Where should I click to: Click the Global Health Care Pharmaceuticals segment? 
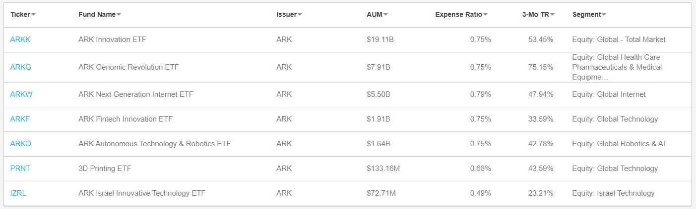[x=617, y=67]
